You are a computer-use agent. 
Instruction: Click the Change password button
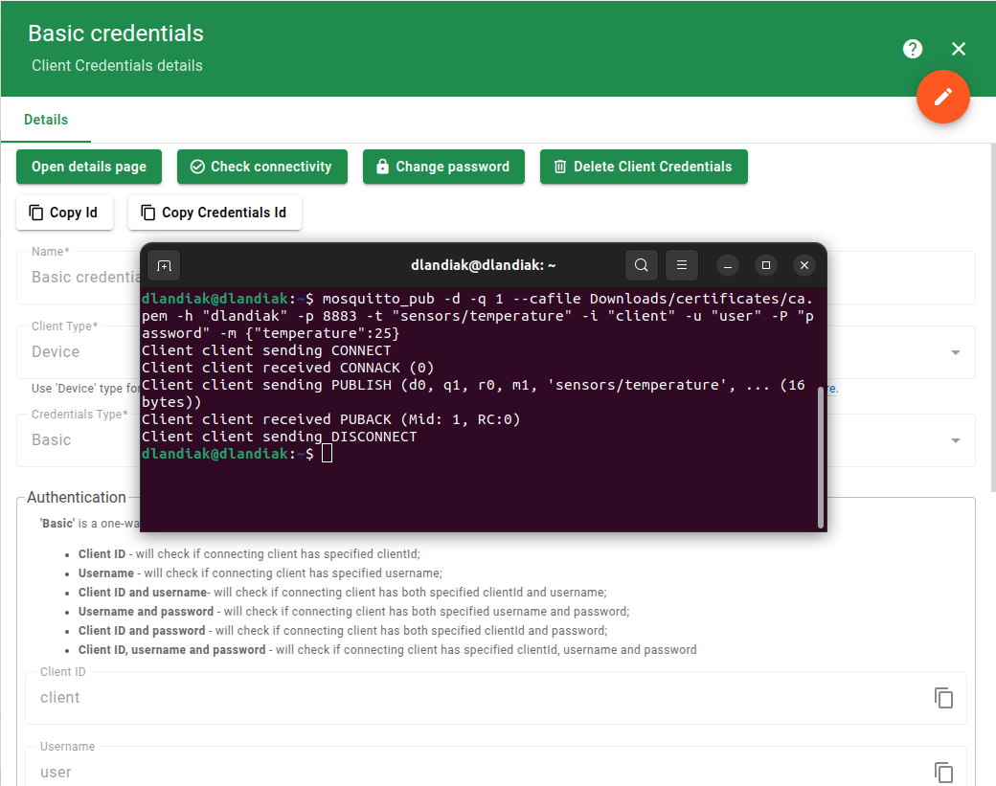tap(443, 167)
